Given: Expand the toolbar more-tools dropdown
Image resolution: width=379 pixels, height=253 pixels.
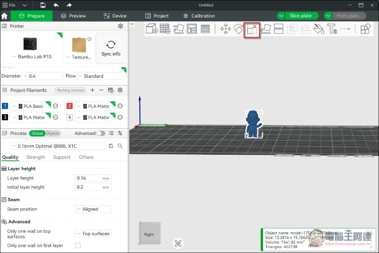Looking at the screenshot, I should pos(345,29).
